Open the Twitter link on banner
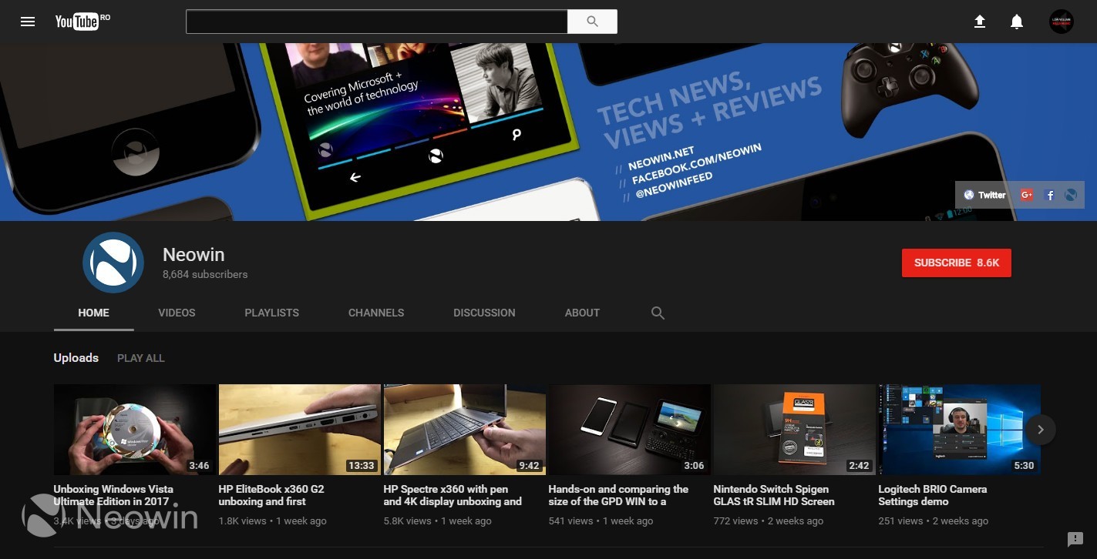 coord(984,195)
